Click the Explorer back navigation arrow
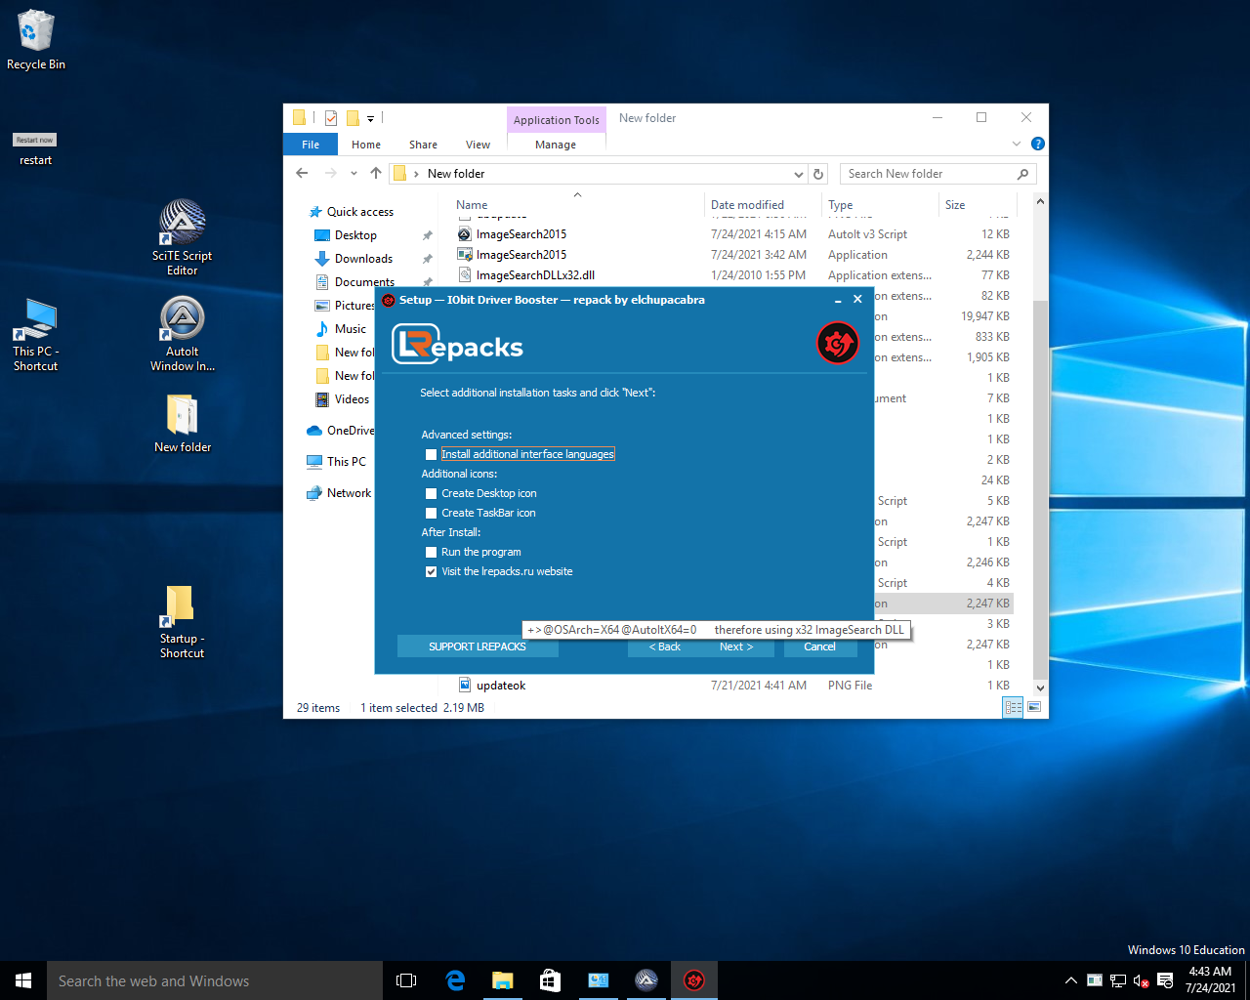1250x1000 pixels. pyautogui.click(x=302, y=173)
